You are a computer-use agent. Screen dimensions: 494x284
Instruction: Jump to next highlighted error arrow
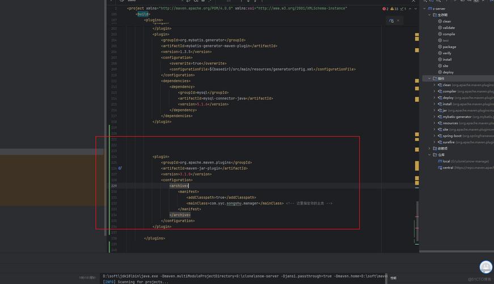pyautogui.click(x=411, y=9)
